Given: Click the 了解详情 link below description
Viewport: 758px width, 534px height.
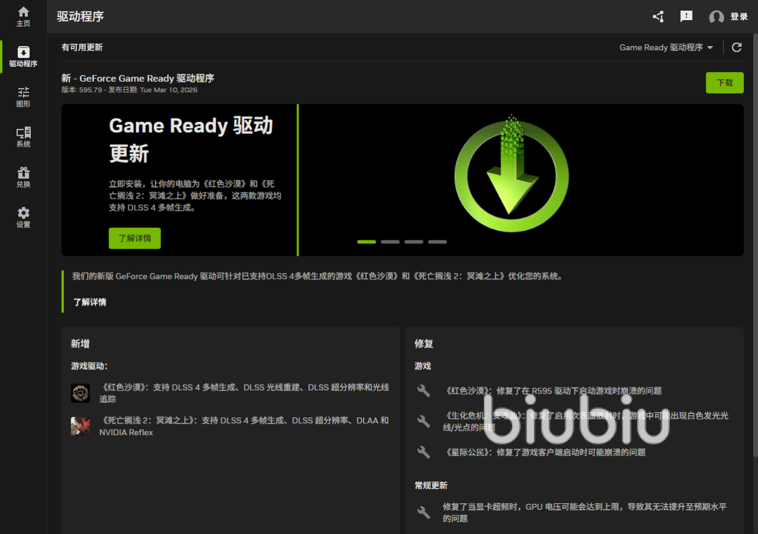Looking at the screenshot, I should point(90,302).
